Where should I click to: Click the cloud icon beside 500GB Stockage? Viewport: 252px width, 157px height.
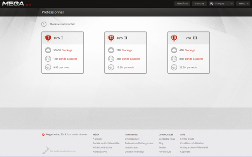click(x=48, y=50)
